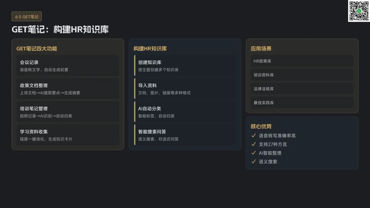
Task: Select the 会议记录 feature card
Action: (68, 65)
